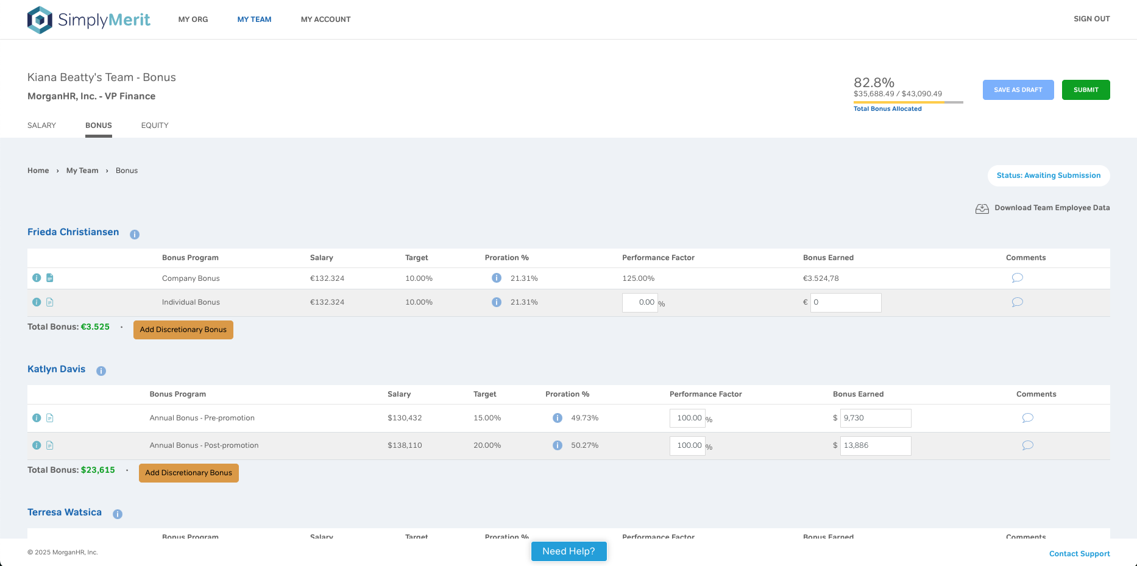Open the info icon beside Frieda Christiansen
Image resolution: width=1137 pixels, height=566 pixels.
(135, 234)
